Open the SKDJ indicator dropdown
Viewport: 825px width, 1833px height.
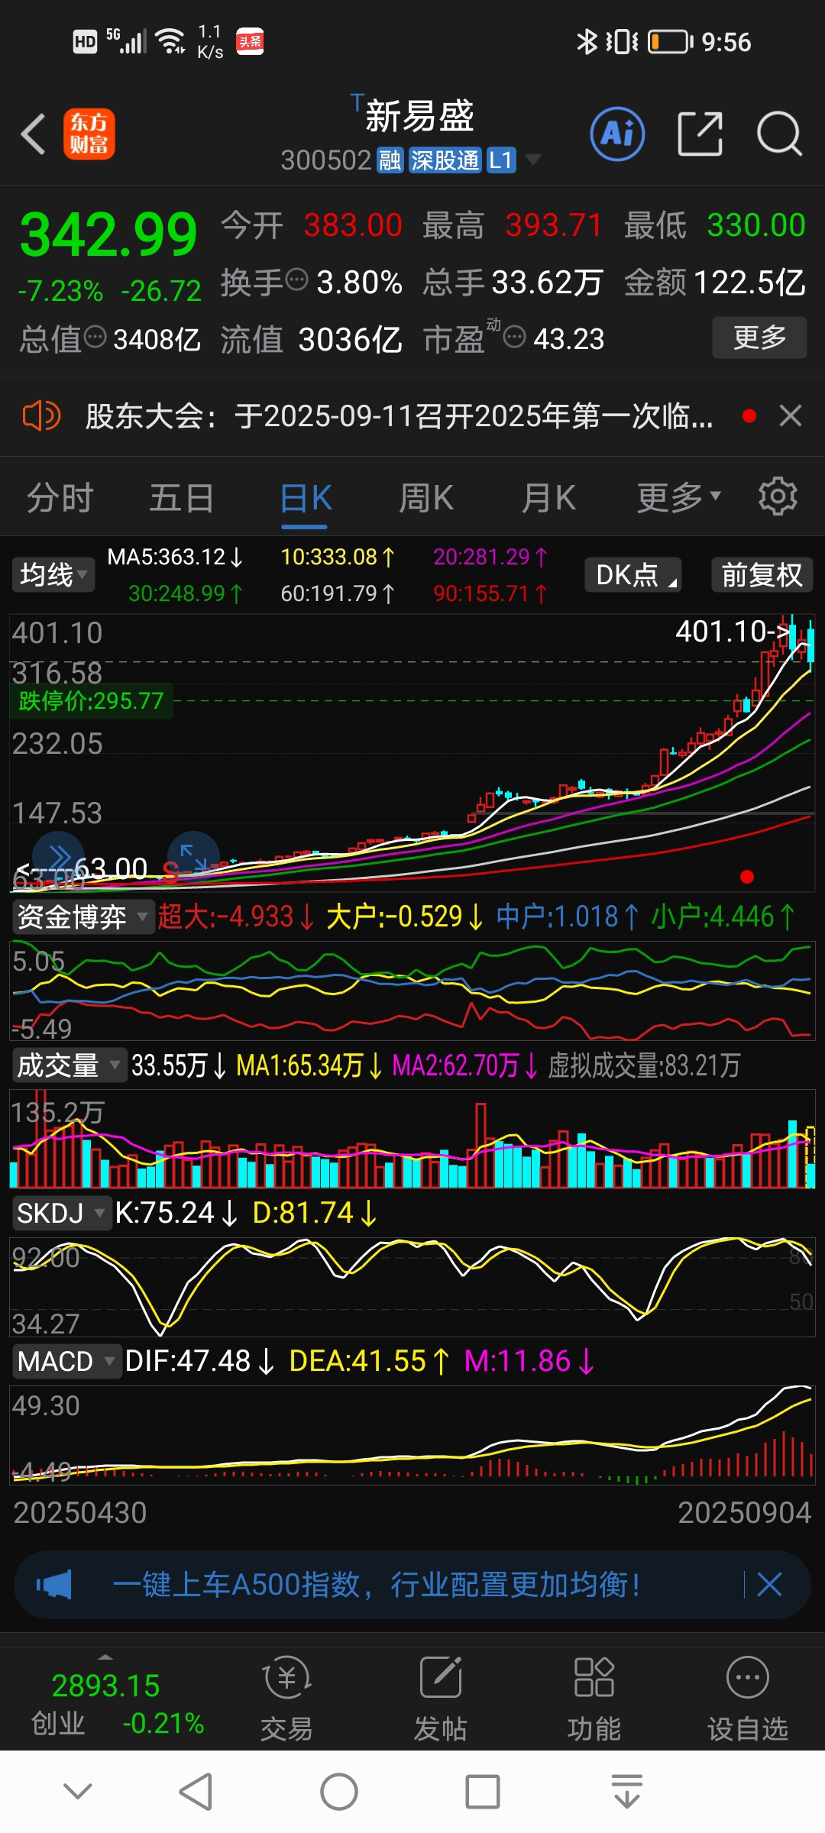coord(61,1213)
